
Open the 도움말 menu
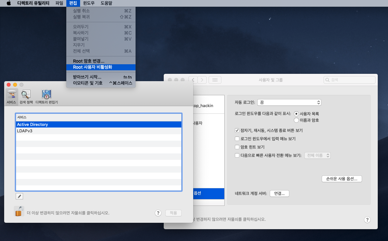106,3
